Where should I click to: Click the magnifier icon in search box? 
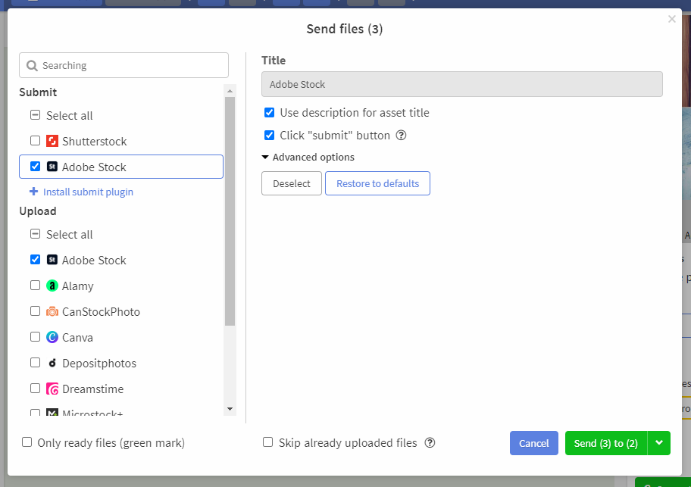click(32, 66)
